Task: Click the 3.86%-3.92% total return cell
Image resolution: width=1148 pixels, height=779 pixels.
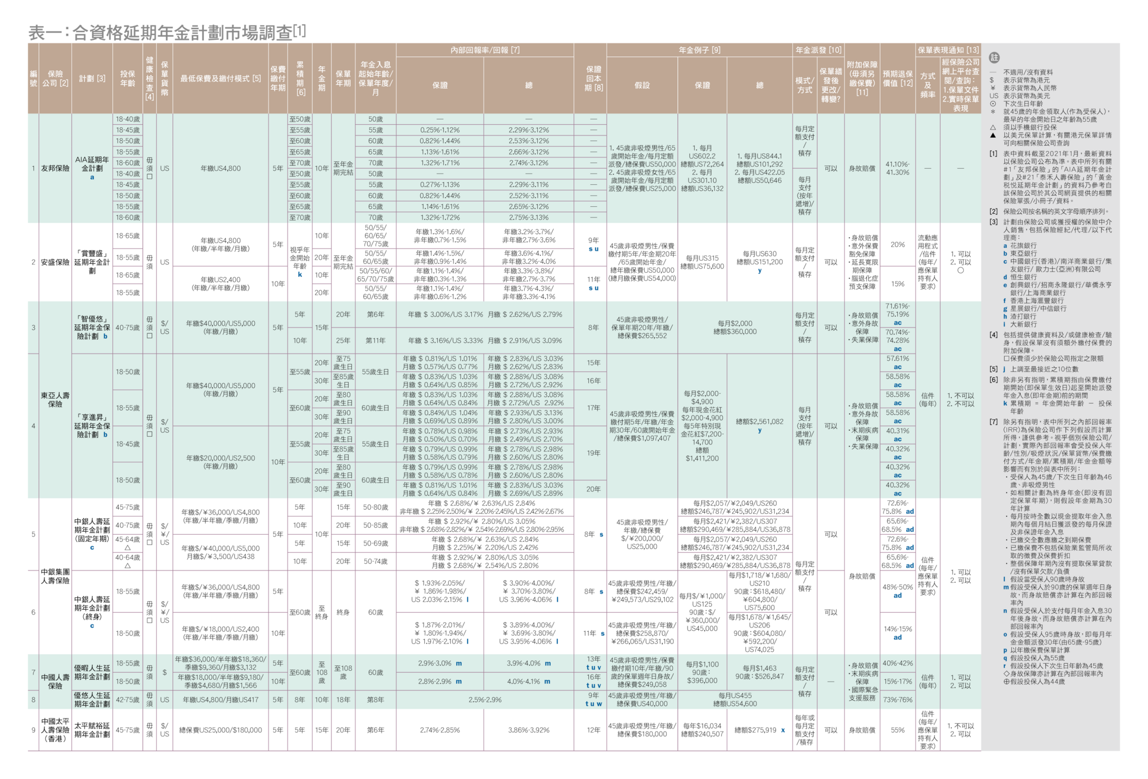Action: click(x=528, y=730)
